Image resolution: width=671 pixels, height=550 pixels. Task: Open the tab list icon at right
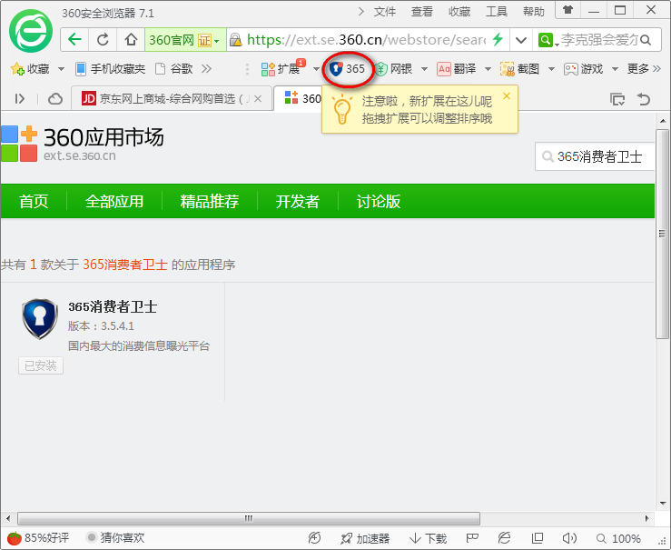[617, 99]
